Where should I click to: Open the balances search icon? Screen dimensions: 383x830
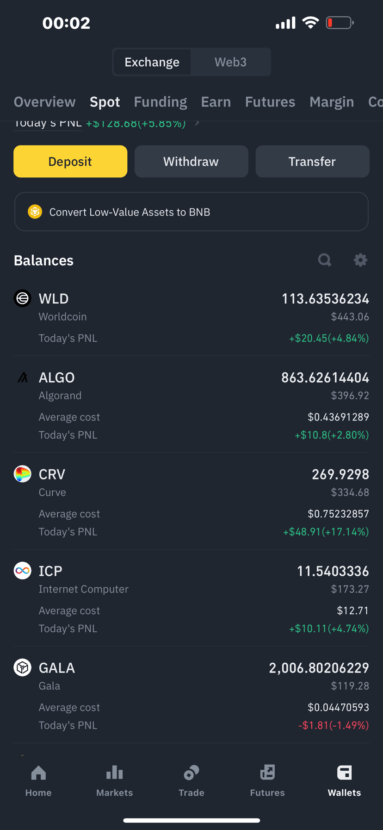click(x=325, y=260)
